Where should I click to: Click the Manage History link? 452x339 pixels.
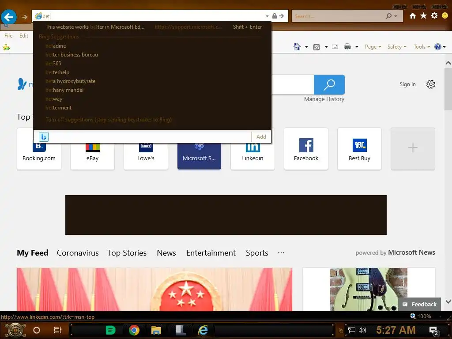[324, 99]
